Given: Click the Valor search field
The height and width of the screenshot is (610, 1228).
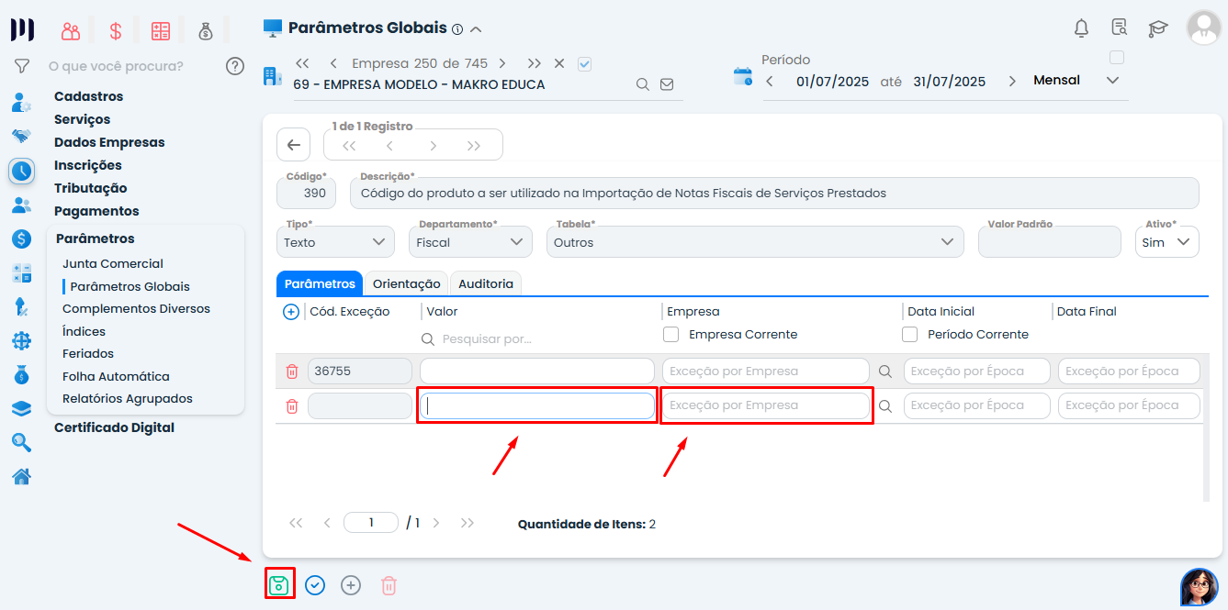Looking at the screenshot, I should [x=537, y=339].
